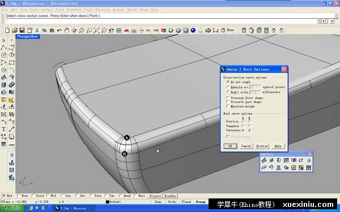
Task: Open the color wheel render icon
Action: (x=171, y=31)
